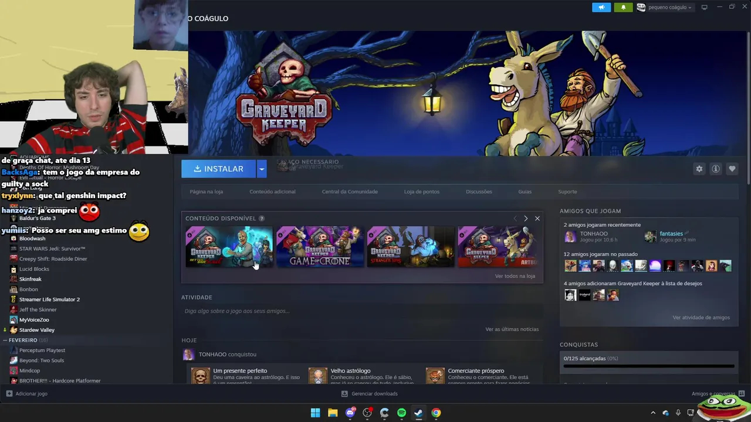Click the Comerciante próspero achievement icon
Screen dimensions: 751x422
pyautogui.click(x=435, y=376)
